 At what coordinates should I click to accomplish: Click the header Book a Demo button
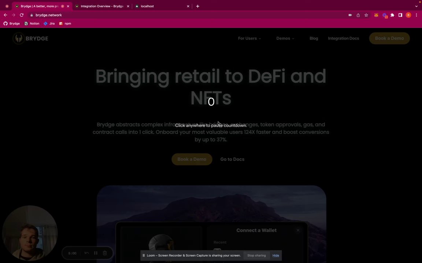pos(389,38)
